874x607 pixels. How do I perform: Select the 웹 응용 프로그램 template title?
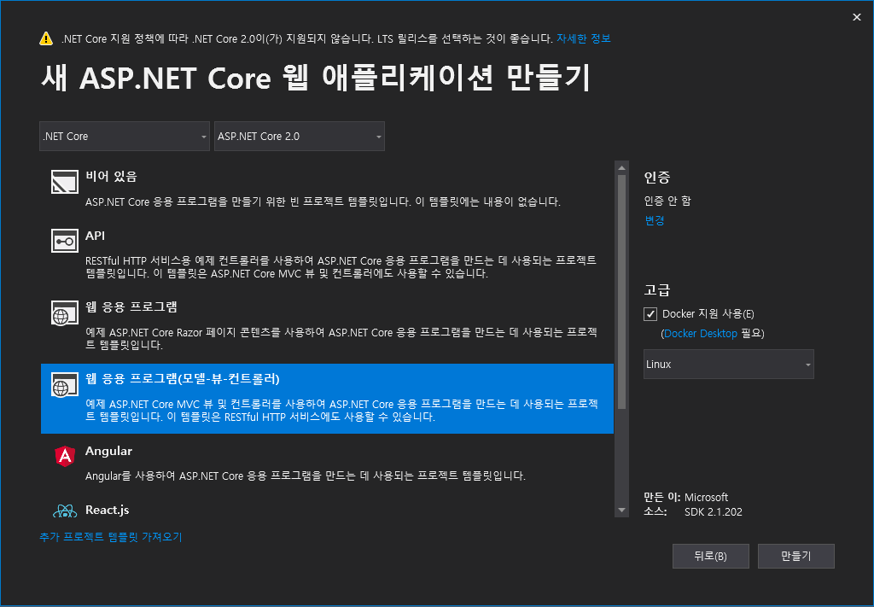point(131,306)
